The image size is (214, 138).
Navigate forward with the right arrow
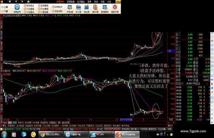click(x=22, y=2)
